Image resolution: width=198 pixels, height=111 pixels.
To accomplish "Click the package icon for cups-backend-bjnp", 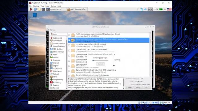I will point(73,45).
